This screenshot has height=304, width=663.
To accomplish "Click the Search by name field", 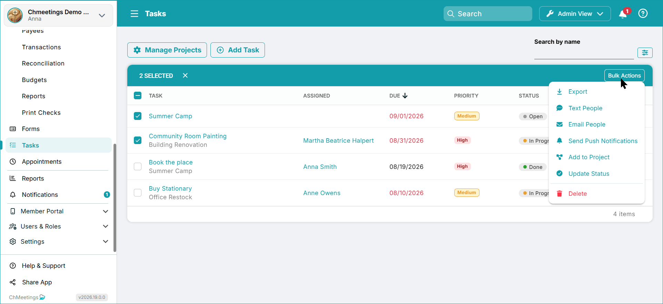I will [x=584, y=53].
